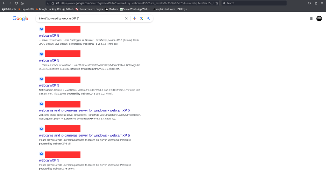Click the blue magnifier search icon

click(148, 18)
